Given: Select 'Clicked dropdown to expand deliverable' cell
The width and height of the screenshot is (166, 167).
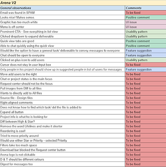Looking at the screenshot, I should click(62, 36).
